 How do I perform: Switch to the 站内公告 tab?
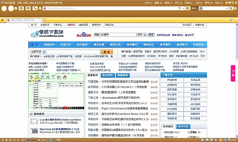[183, 126]
